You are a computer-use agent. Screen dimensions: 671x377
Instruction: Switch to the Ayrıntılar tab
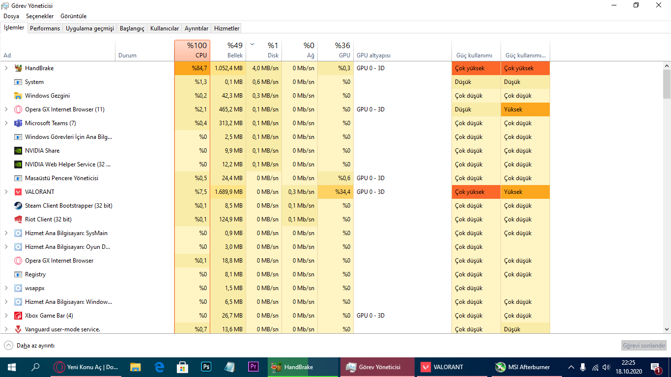pyautogui.click(x=196, y=28)
